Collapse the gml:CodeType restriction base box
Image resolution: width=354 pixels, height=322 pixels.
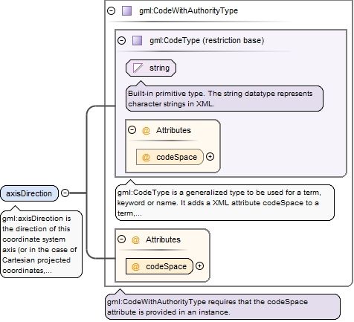(121, 40)
